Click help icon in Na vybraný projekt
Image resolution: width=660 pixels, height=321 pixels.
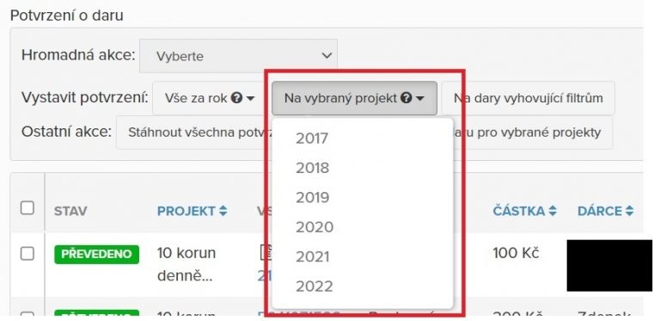coord(406,99)
